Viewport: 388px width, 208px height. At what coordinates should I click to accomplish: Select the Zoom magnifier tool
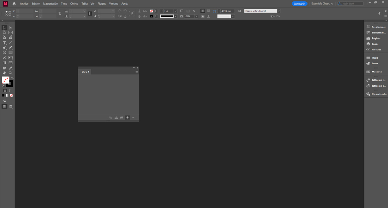[10, 73]
